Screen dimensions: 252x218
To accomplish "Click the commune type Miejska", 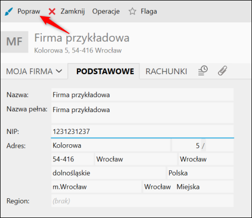I will click(x=188, y=187).
